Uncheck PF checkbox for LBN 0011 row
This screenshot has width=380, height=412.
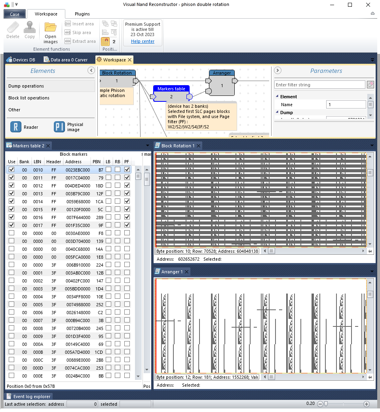[127, 177]
